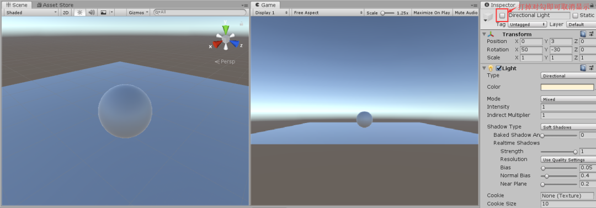Click the Maximize On Play button
596x208 pixels.
coord(432,13)
